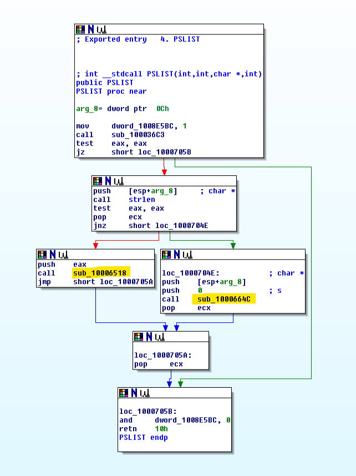The height and width of the screenshot is (476, 356).
Task: Click group icon on loc_1000704E node header
Action: click(x=187, y=255)
